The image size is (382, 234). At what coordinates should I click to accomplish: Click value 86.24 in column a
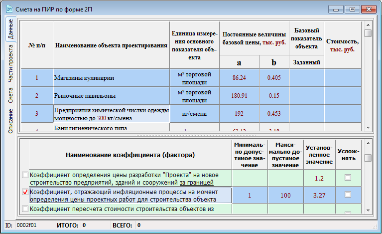[x=239, y=78]
